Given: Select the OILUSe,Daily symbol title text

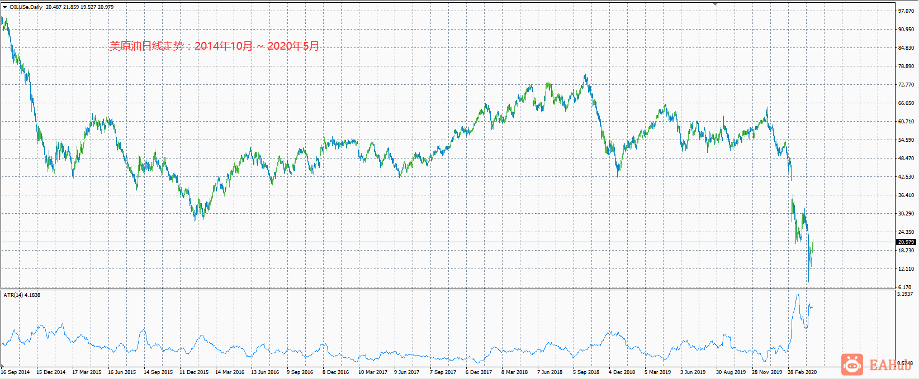Looking at the screenshot, I should [x=26, y=7].
